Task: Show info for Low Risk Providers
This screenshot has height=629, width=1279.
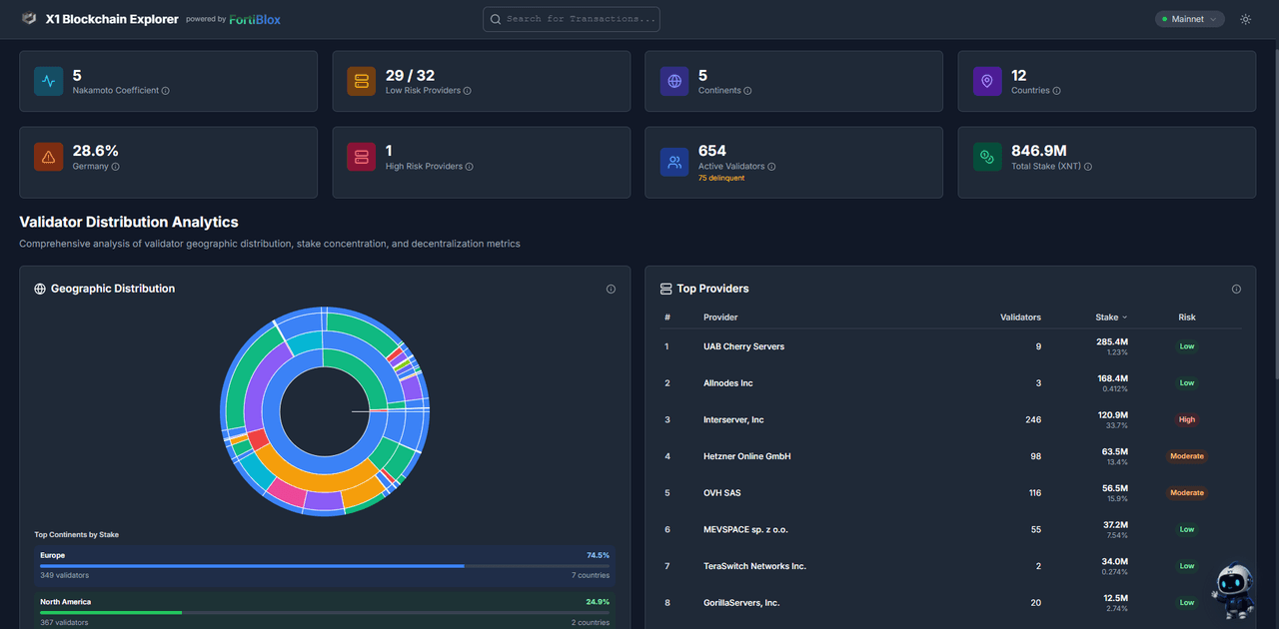Action: pyautogui.click(x=468, y=91)
